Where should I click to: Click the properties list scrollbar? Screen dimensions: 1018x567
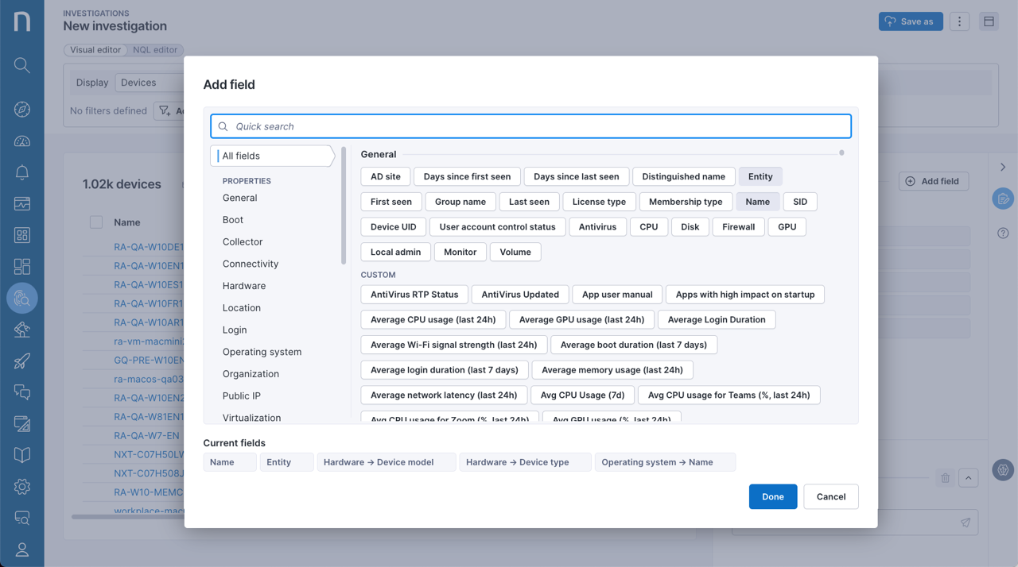coord(344,205)
